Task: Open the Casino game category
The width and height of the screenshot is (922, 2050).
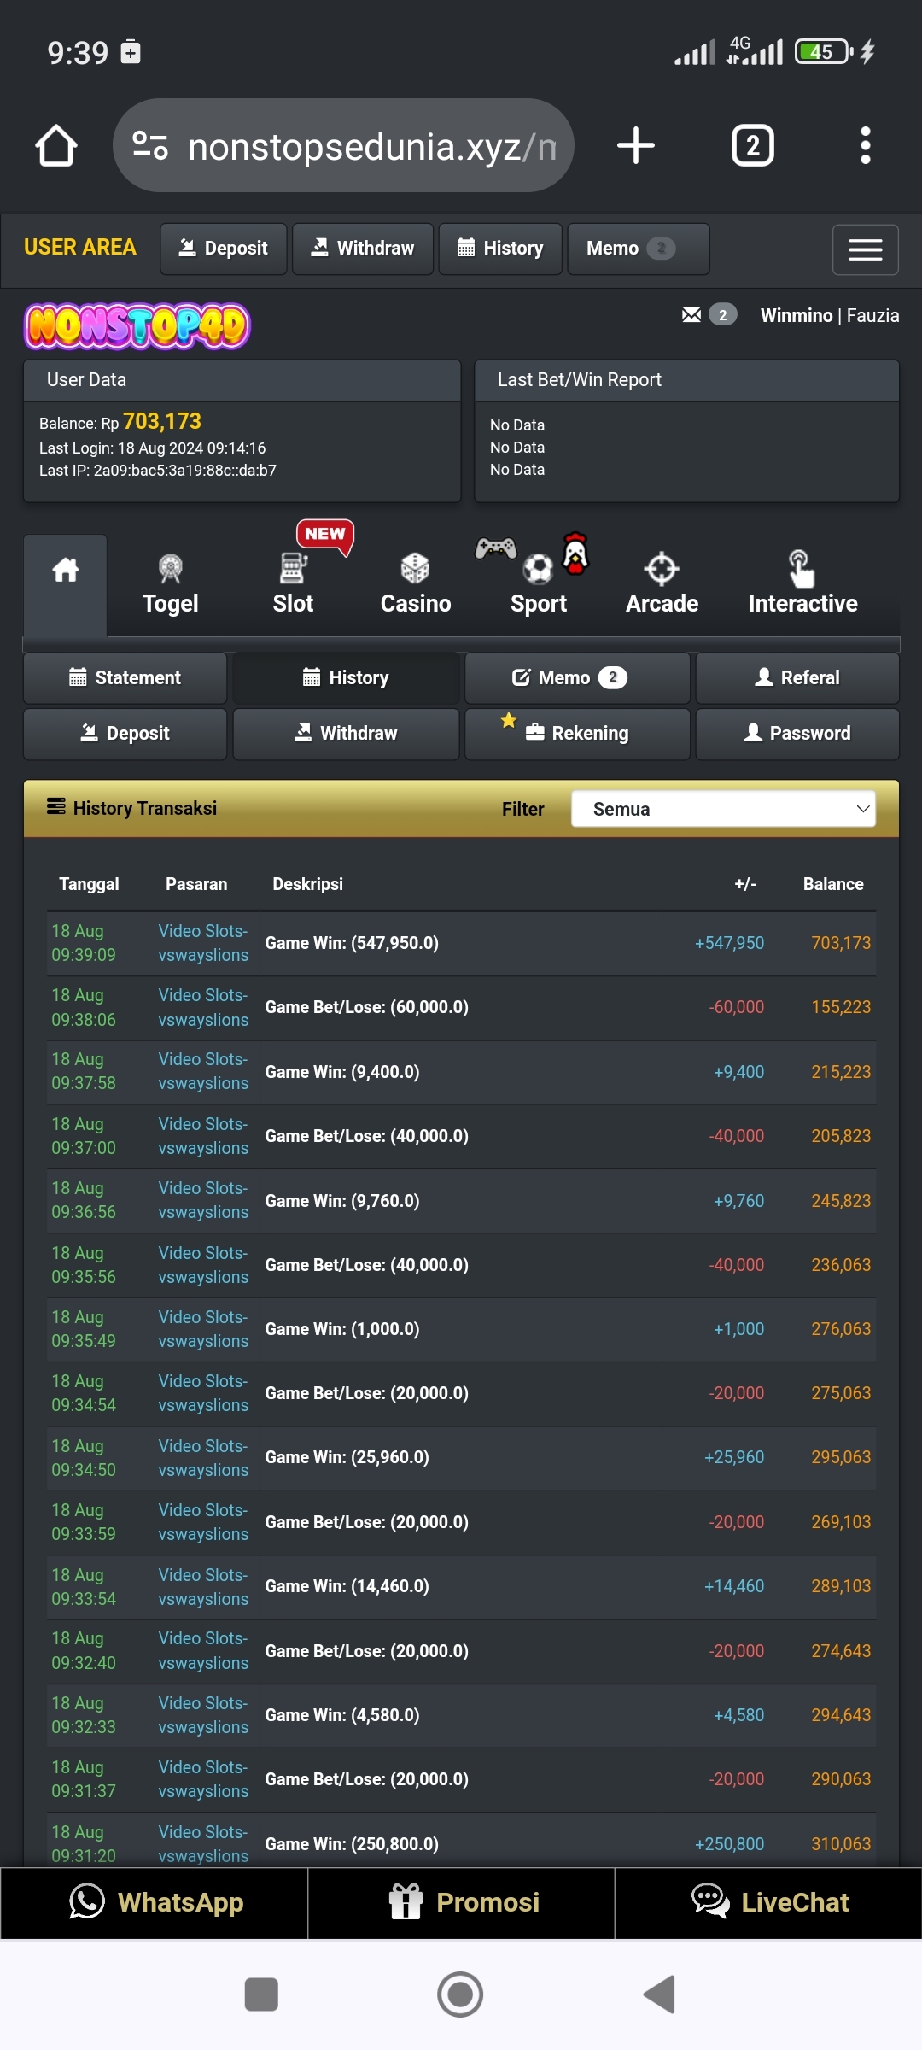Action: 416,585
